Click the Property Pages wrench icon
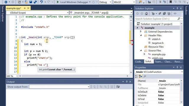This screenshot has width=189, height=106. point(145,76)
